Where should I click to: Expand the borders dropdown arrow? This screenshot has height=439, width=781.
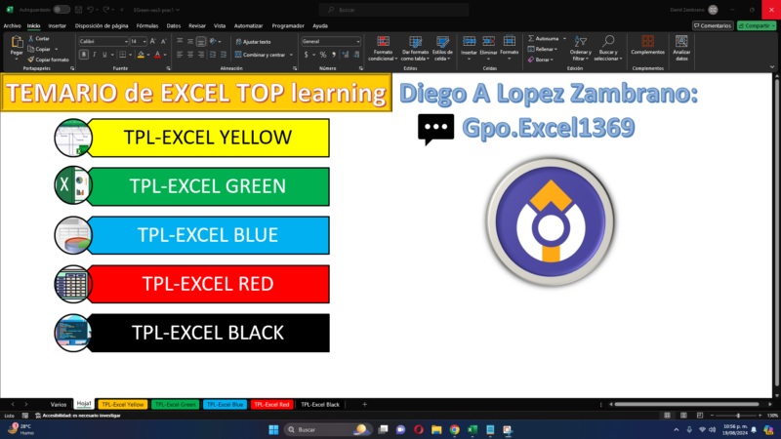point(130,55)
